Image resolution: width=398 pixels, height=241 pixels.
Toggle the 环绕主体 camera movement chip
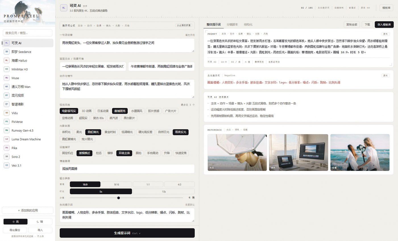[x=124, y=153]
